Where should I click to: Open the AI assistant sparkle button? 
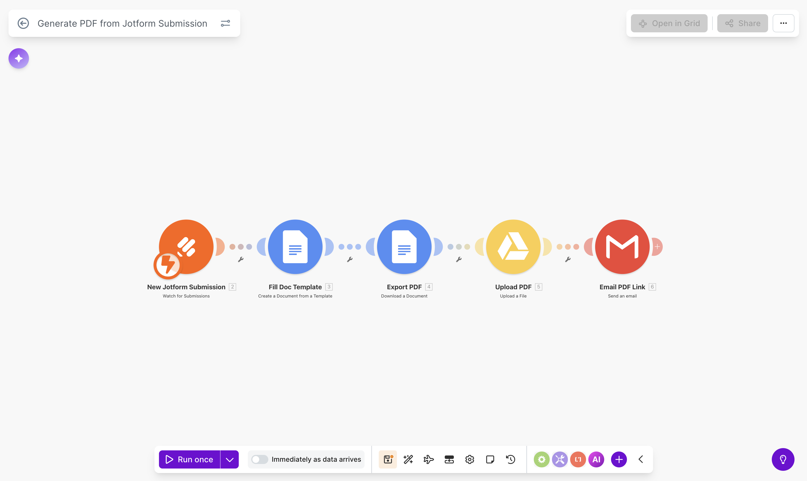pos(19,58)
